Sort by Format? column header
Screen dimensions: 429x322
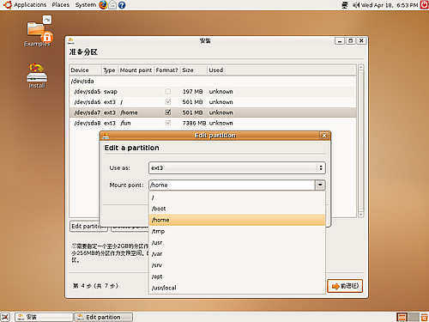[167, 70]
